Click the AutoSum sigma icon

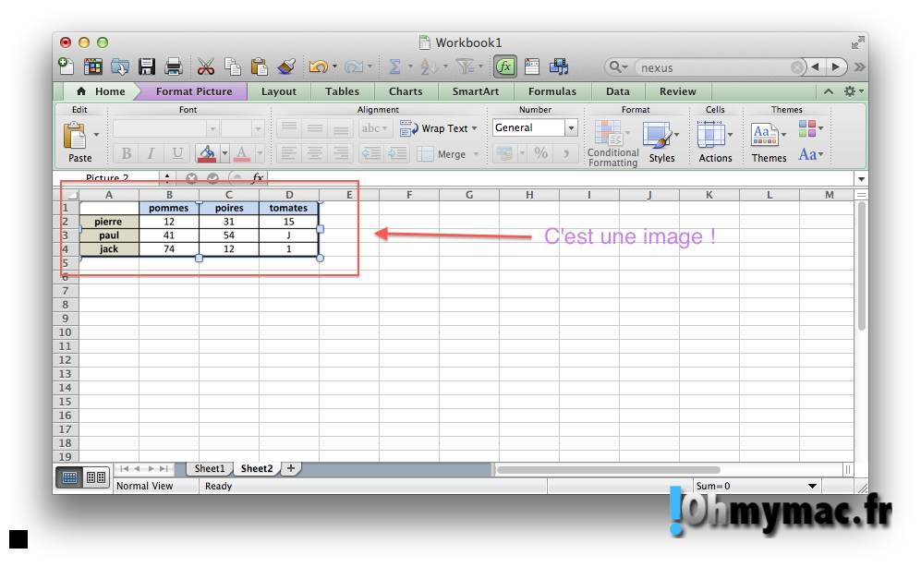click(394, 66)
